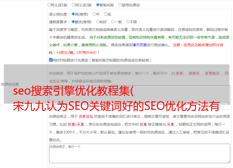Screen dimensions: 233x168
Task: Click the 伪原创修正 textarea resize handle
Action: [x=228, y=161]
